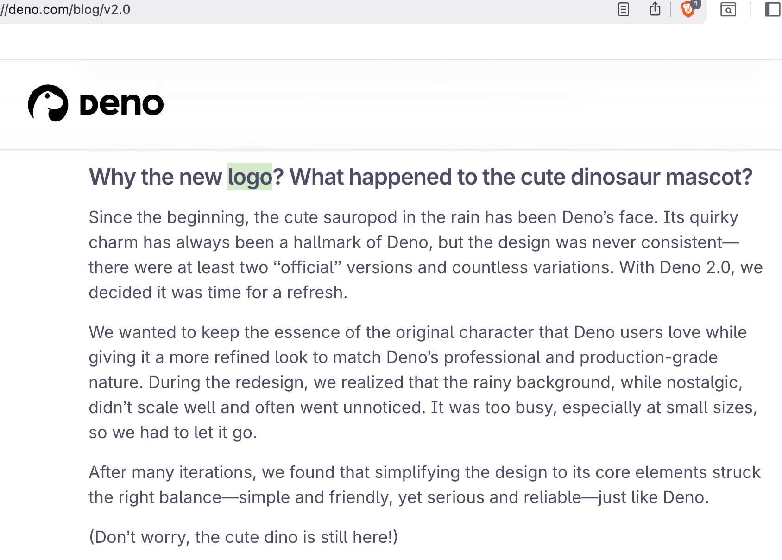This screenshot has height=560, width=782.
Task: Toggle Reader Mode for this article
Action: [623, 9]
